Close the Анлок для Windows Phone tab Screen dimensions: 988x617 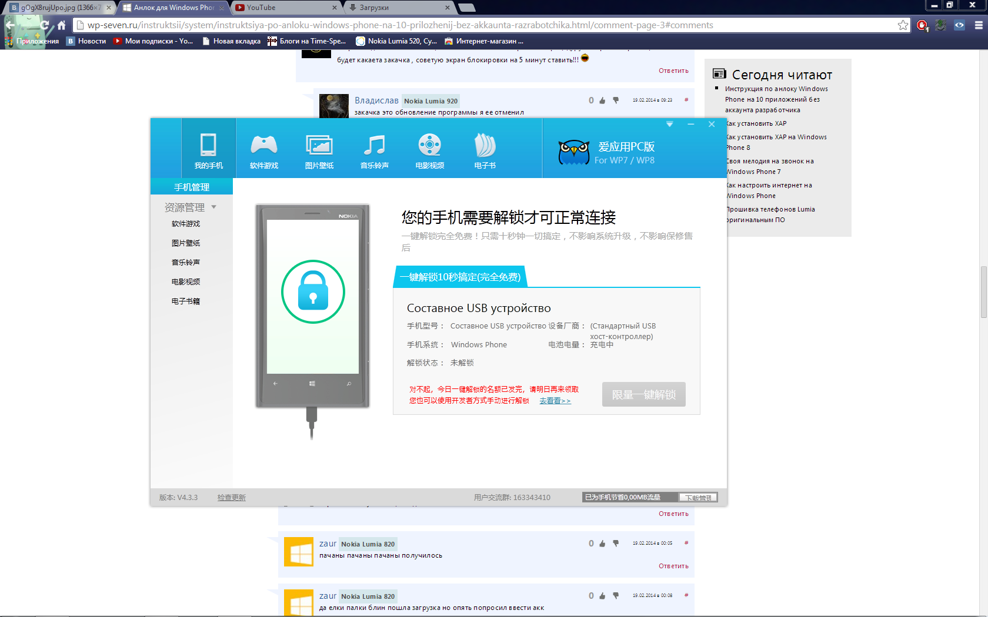222,8
